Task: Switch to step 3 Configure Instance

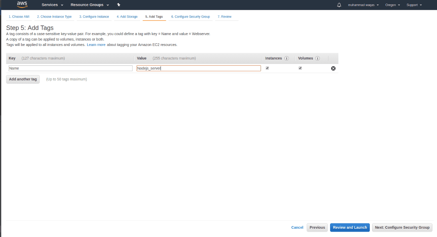Action: click(x=94, y=17)
